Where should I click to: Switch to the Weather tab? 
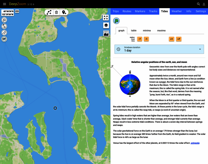tap(177, 11)
